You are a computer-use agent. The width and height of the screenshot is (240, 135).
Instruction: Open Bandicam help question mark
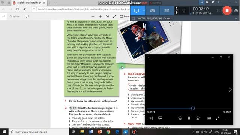click(x=219, y=2)
